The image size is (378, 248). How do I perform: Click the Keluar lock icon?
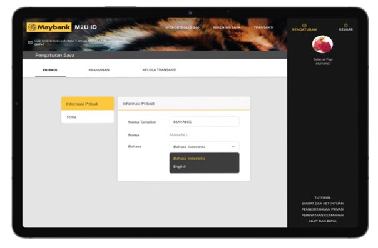point(345,25)
